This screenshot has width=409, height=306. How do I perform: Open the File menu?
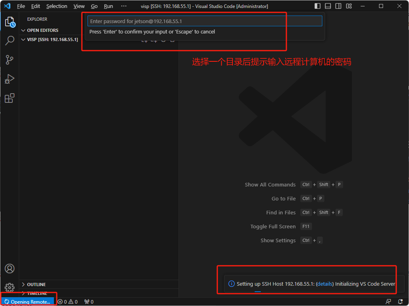pyautogui.click(x=21, y=6)
